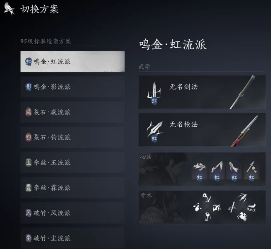Click the white bird logo icon
271x249 pixels.
point(9,9)
